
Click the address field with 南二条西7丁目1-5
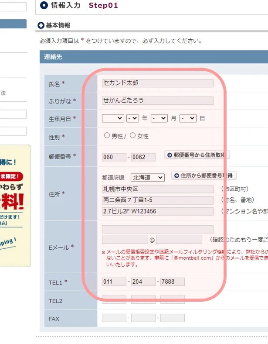click(x=157, y=200)
